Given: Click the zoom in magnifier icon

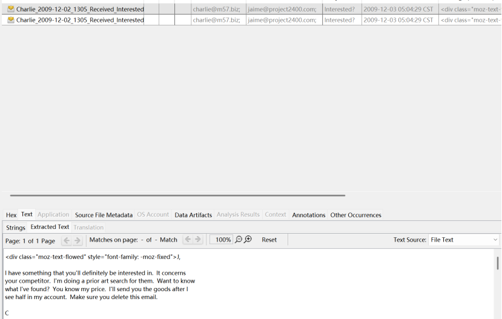Looking at the screenshot, I should click(248, 239).
